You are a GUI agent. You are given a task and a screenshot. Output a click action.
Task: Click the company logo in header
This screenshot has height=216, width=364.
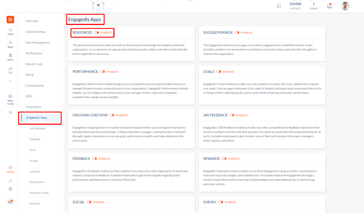pos(98,6)
